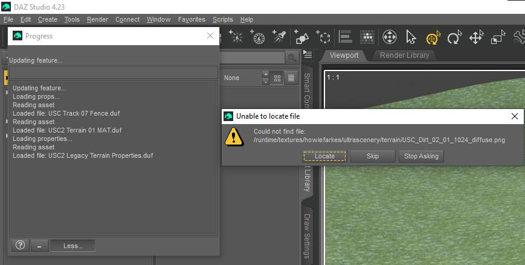Open the None filter dropdown
The width and height of the screenshot is (525, 265).
point(232,78)
